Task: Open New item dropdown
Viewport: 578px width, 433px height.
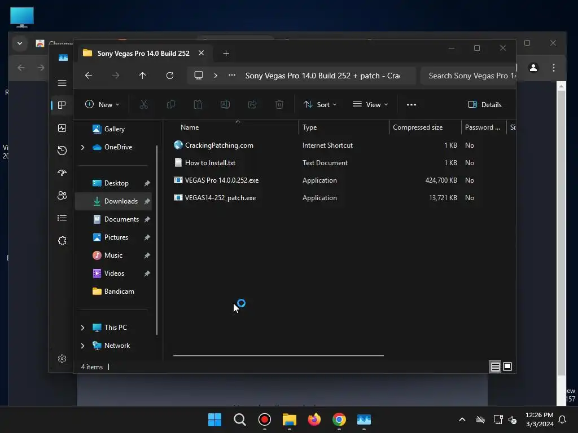Action: tap(102, 104)
